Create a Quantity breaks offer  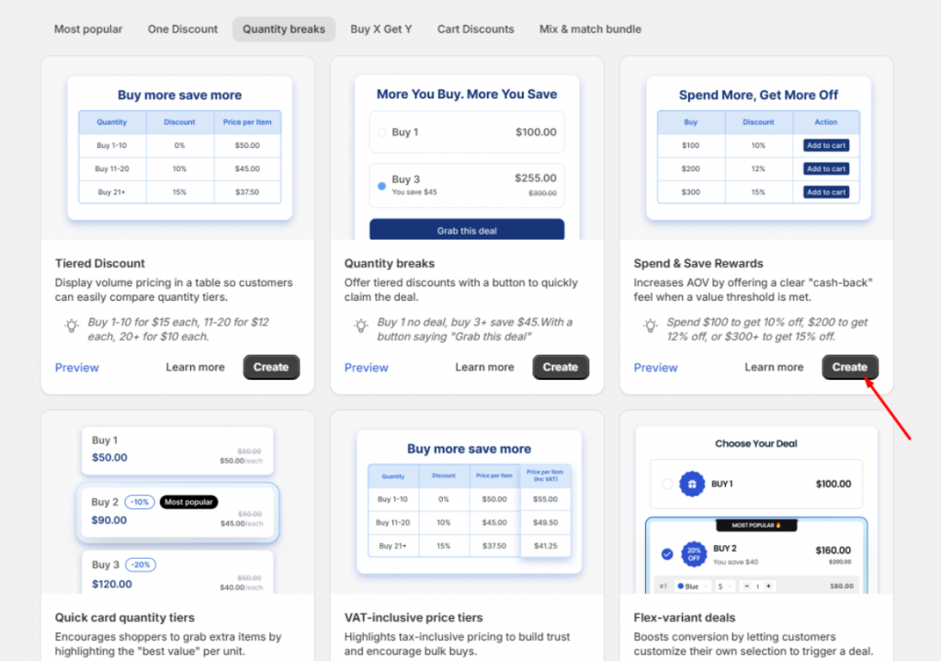[x=561, y=367]
